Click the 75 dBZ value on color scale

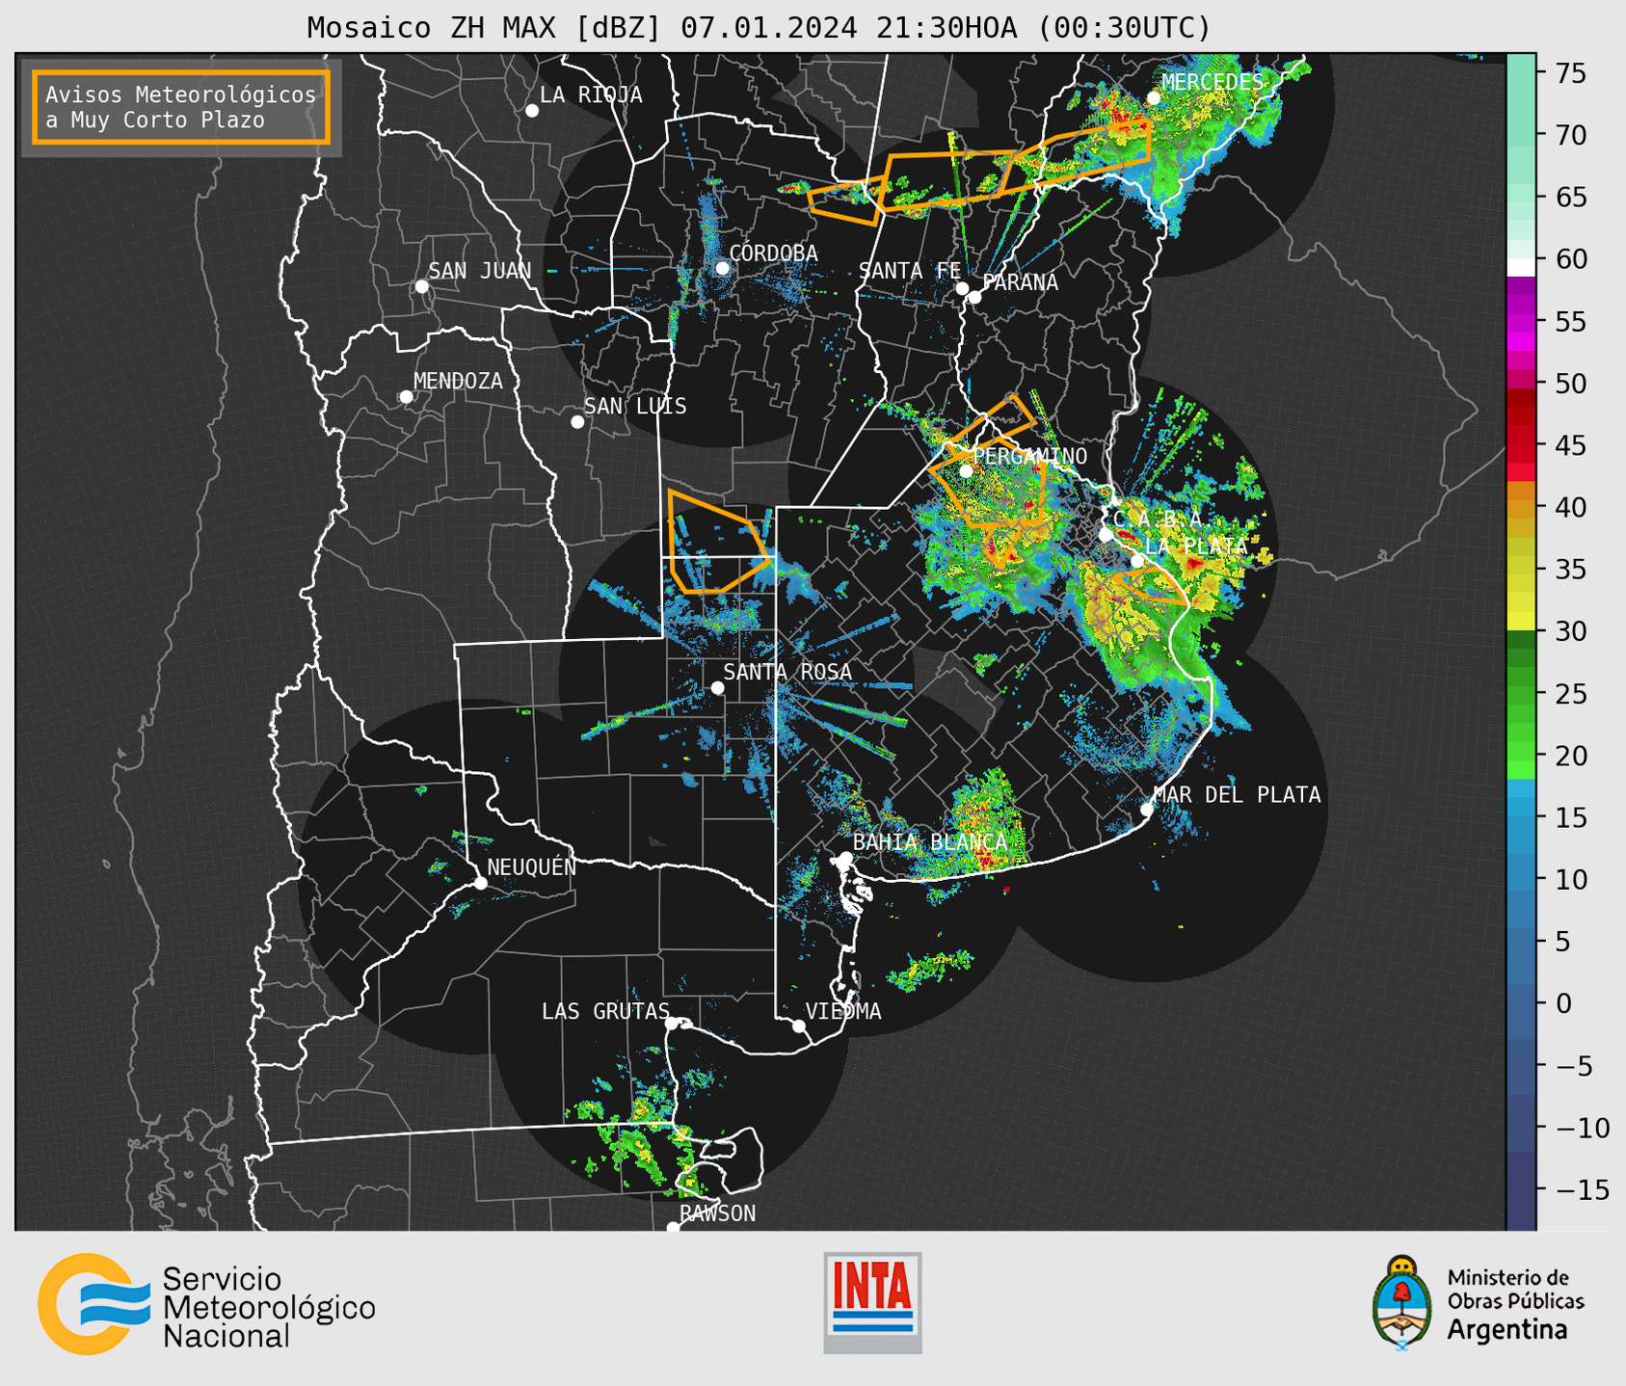click(1569, 73)
